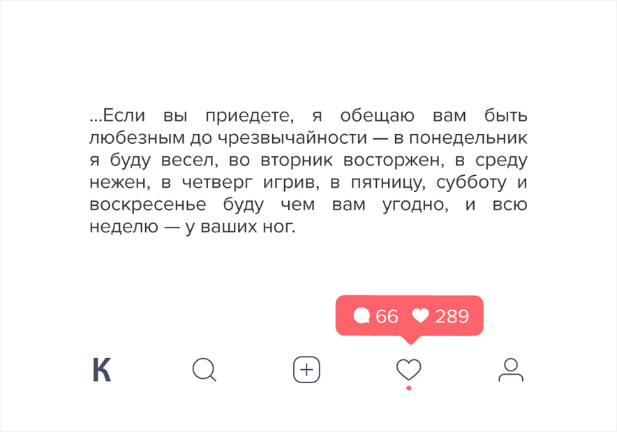617x432 pixels.
Task: Click the white filled heart likes icon
Action: pyautogui.click(x=420, y=316)
